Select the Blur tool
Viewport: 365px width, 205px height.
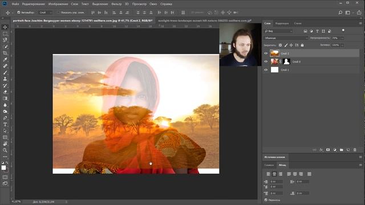5,105
